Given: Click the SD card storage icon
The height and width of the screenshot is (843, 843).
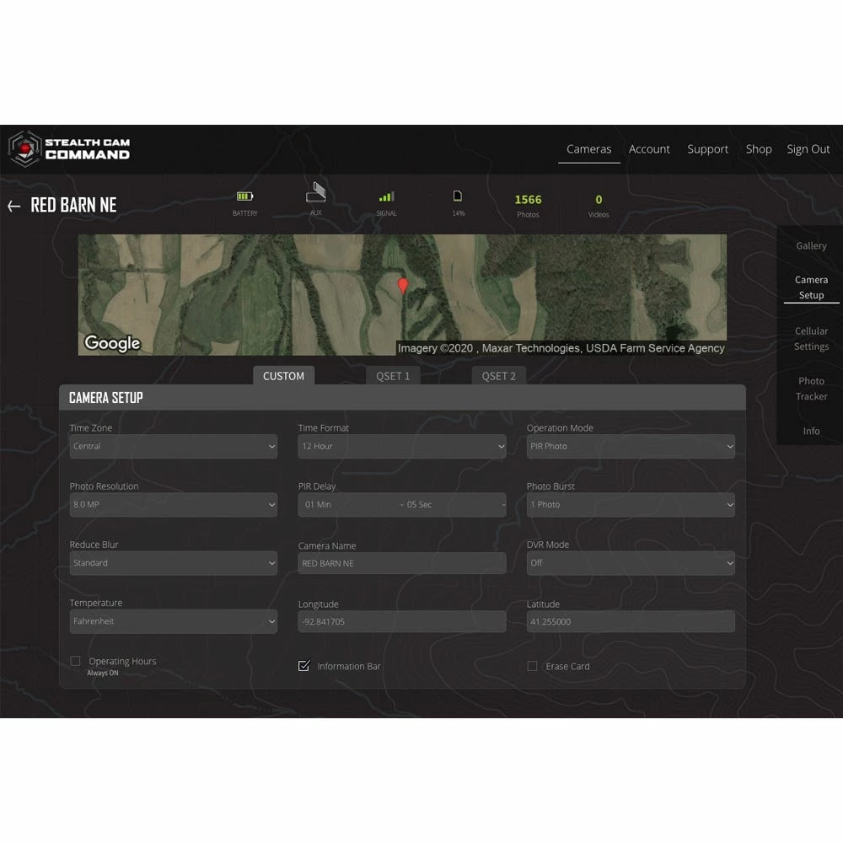Looking at the screenshot, I should (x=458, y=196).
